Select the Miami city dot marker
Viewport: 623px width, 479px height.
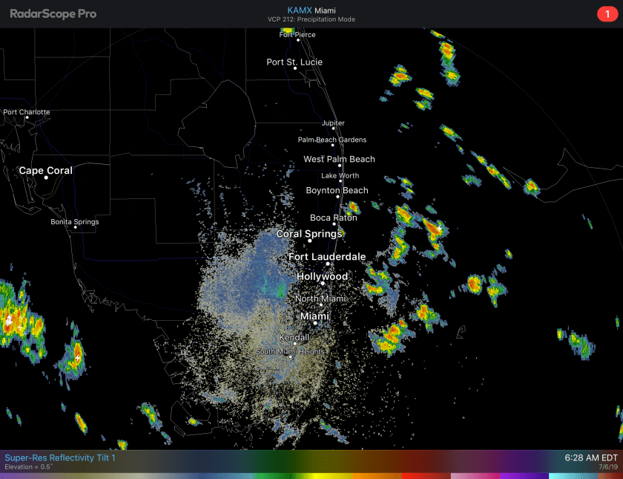tap(314, 323)
